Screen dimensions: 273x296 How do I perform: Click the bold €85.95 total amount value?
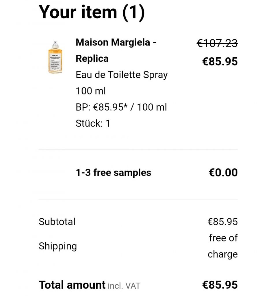pos(220,285)
